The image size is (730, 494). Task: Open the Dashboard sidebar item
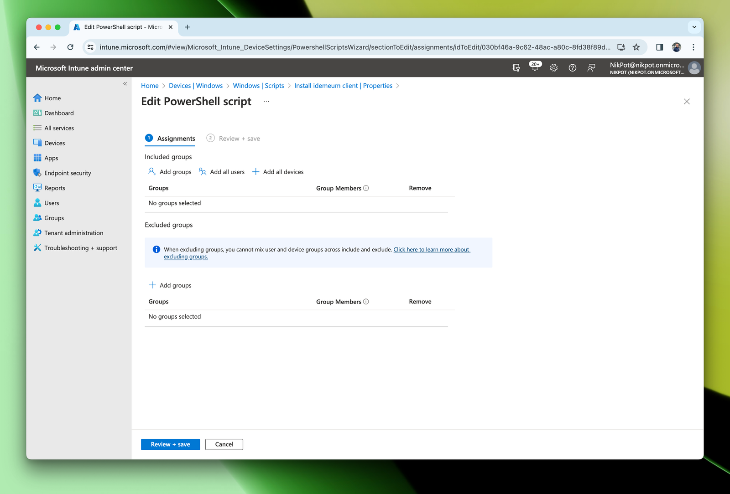[59, 113]
